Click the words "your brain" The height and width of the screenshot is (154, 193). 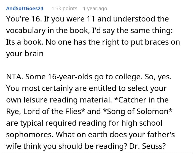tap(25, 53)
